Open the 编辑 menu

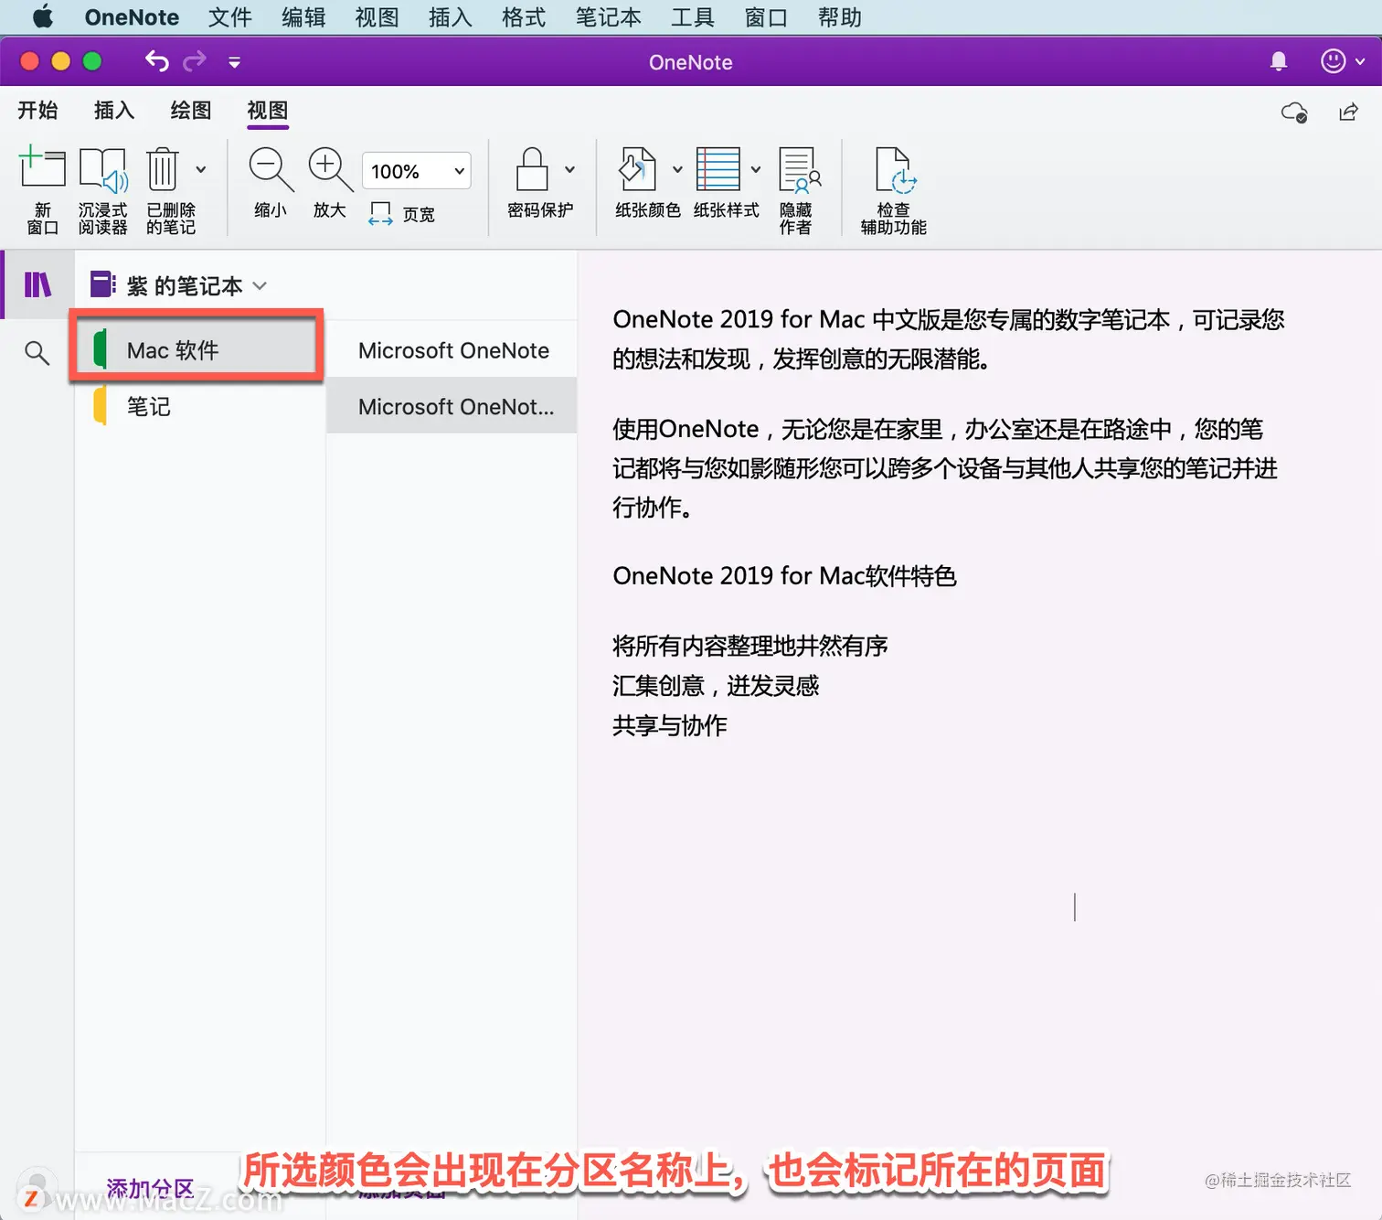click(x=303, y=17)
